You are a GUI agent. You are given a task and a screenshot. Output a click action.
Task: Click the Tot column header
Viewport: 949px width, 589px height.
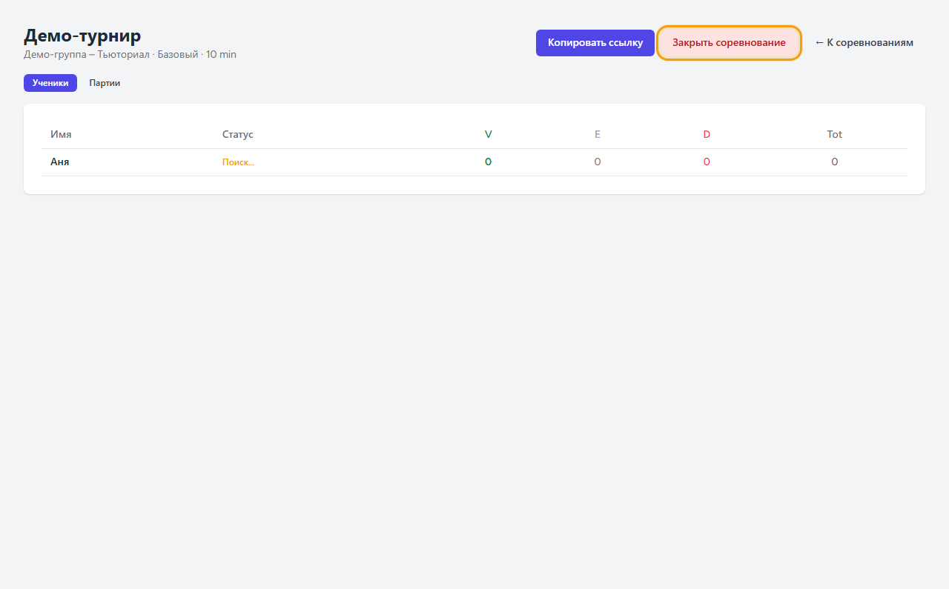(x=835, y=134)
